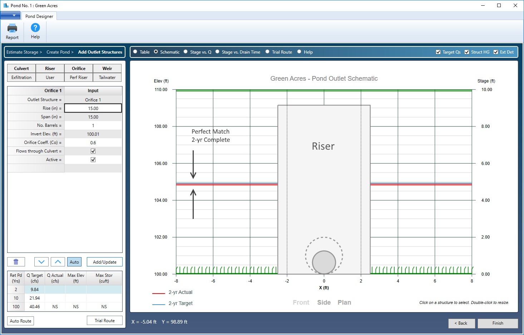Click the app icon in the title bar
Screen dimensions: 524x335
(6, 5)
